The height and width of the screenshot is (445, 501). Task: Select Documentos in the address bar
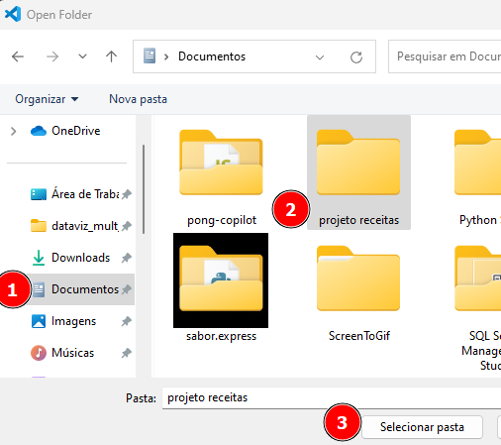tap(212, 56)
